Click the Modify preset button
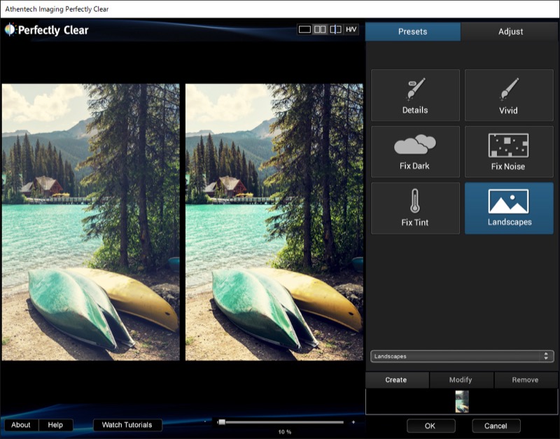The width and height of the screenshot is (560, 439). (x=461, y=379)
